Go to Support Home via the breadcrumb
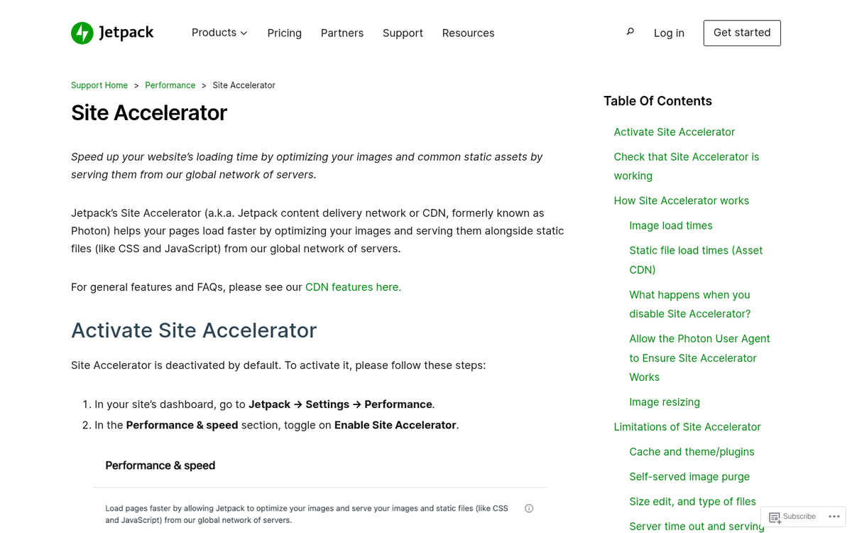Screen dimensions: 852x533 [99, 85]
